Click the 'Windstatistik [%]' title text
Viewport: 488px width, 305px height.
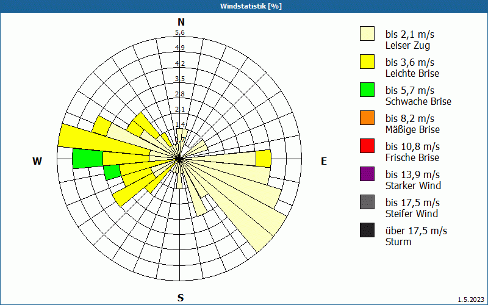point(251,6)
